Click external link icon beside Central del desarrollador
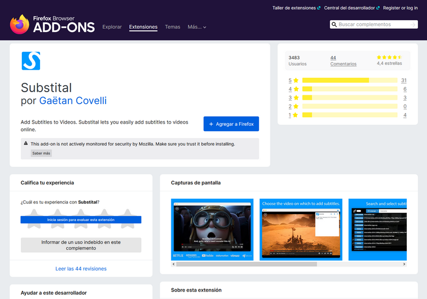The height and width of the screenshot is (299, 427). 378,8
